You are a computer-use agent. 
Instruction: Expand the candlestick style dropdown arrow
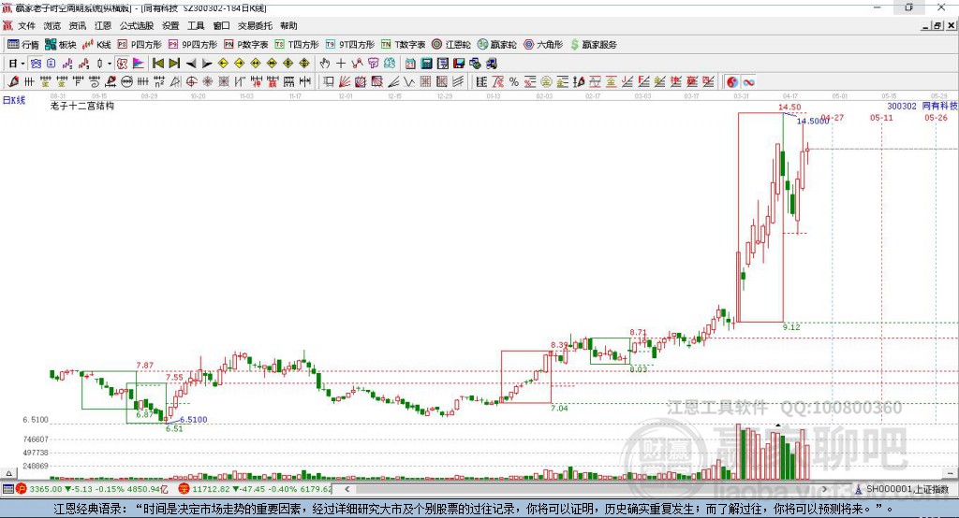[x=110, y=64]
